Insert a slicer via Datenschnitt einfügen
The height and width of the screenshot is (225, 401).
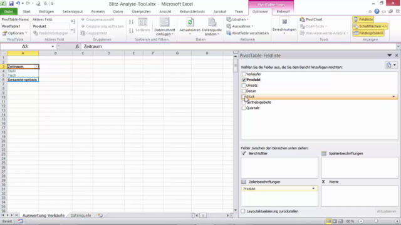164,26
